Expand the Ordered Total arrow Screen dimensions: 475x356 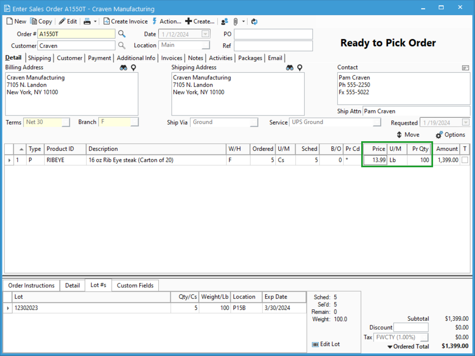[389, 347]
